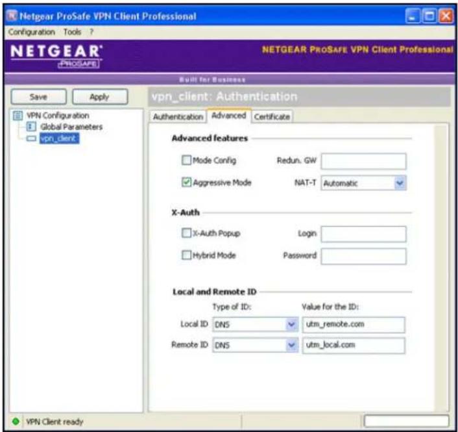Maximize the VPN Client window
Screen dimensions: 458x432
(429, 16)
